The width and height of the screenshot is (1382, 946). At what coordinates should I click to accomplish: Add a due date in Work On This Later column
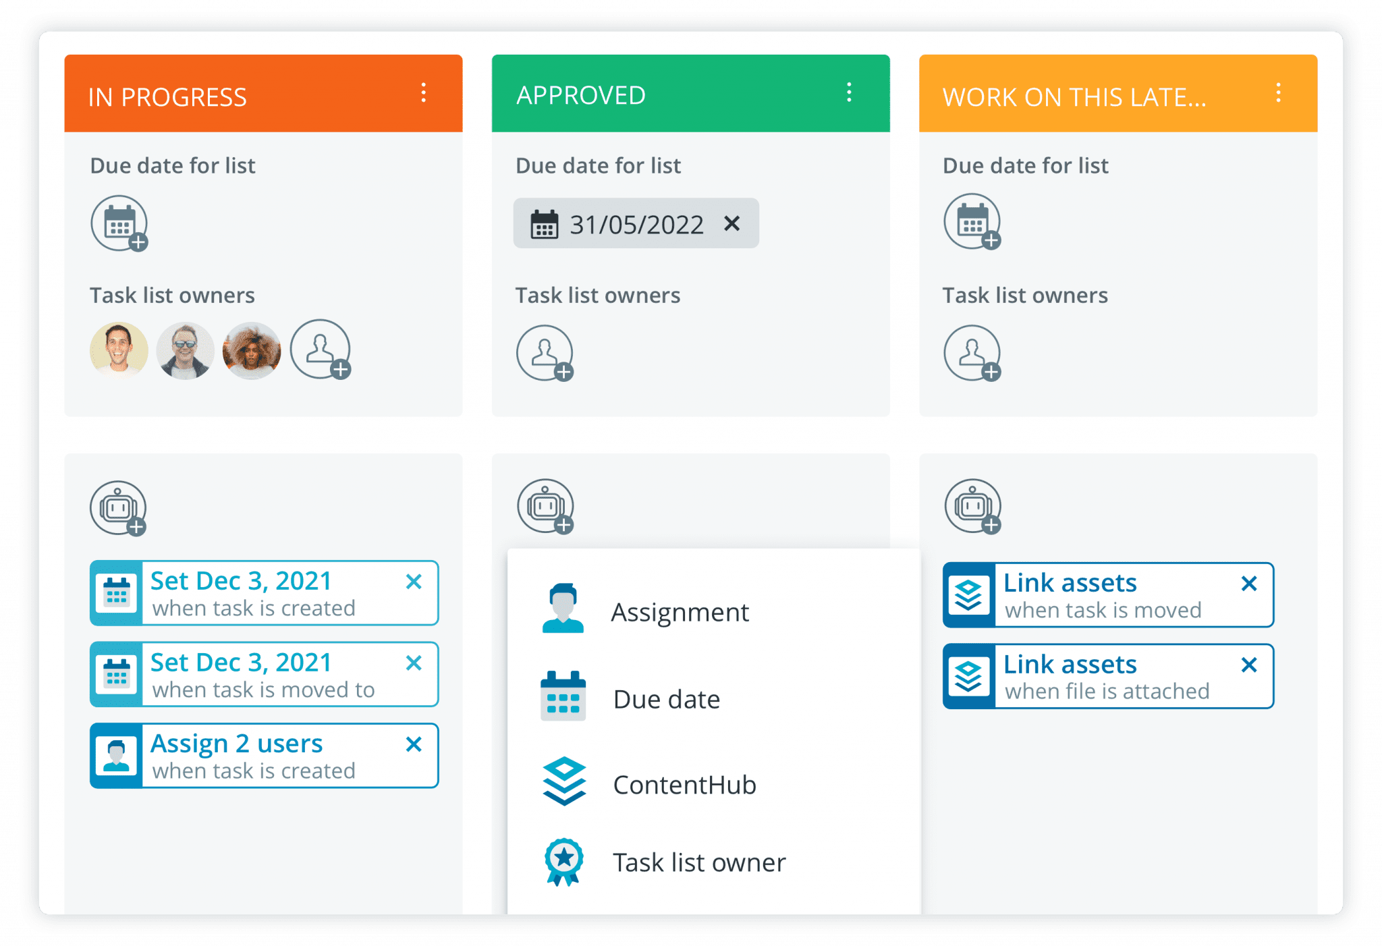pyautogui.click(x=972, y=223)
